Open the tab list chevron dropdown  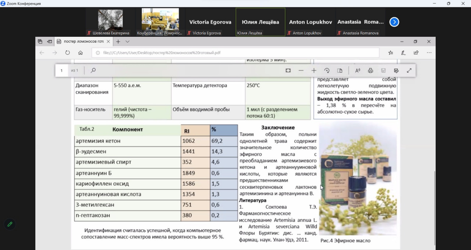(128, 42)
